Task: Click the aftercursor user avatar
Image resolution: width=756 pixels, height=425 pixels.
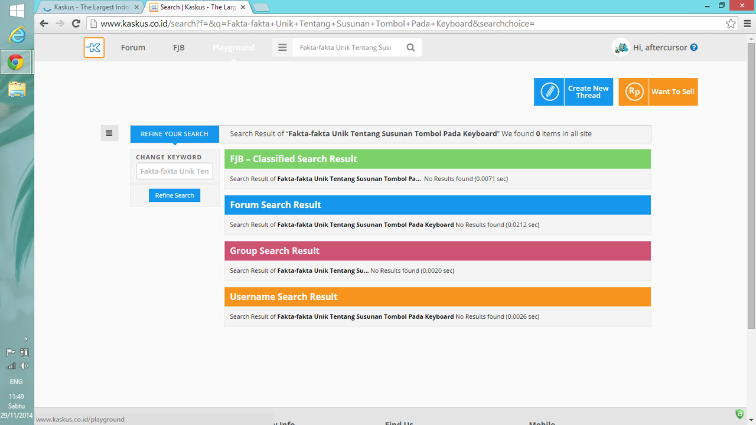Action: 621,47
